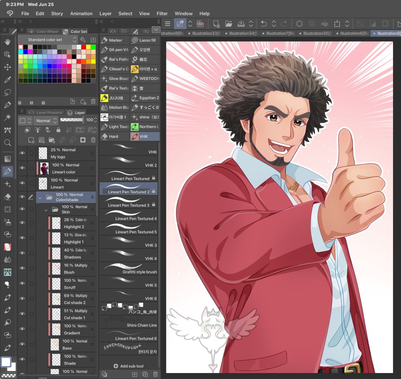
Task: Hide the Lineart color layer
Action: [22, 168]
